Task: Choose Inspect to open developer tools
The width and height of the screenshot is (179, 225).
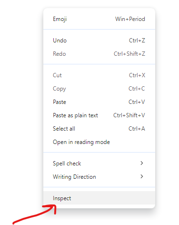Action: (99, 198)
